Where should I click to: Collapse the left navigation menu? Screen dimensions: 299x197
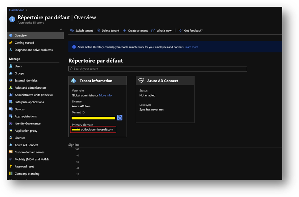[x=61, y=29]
